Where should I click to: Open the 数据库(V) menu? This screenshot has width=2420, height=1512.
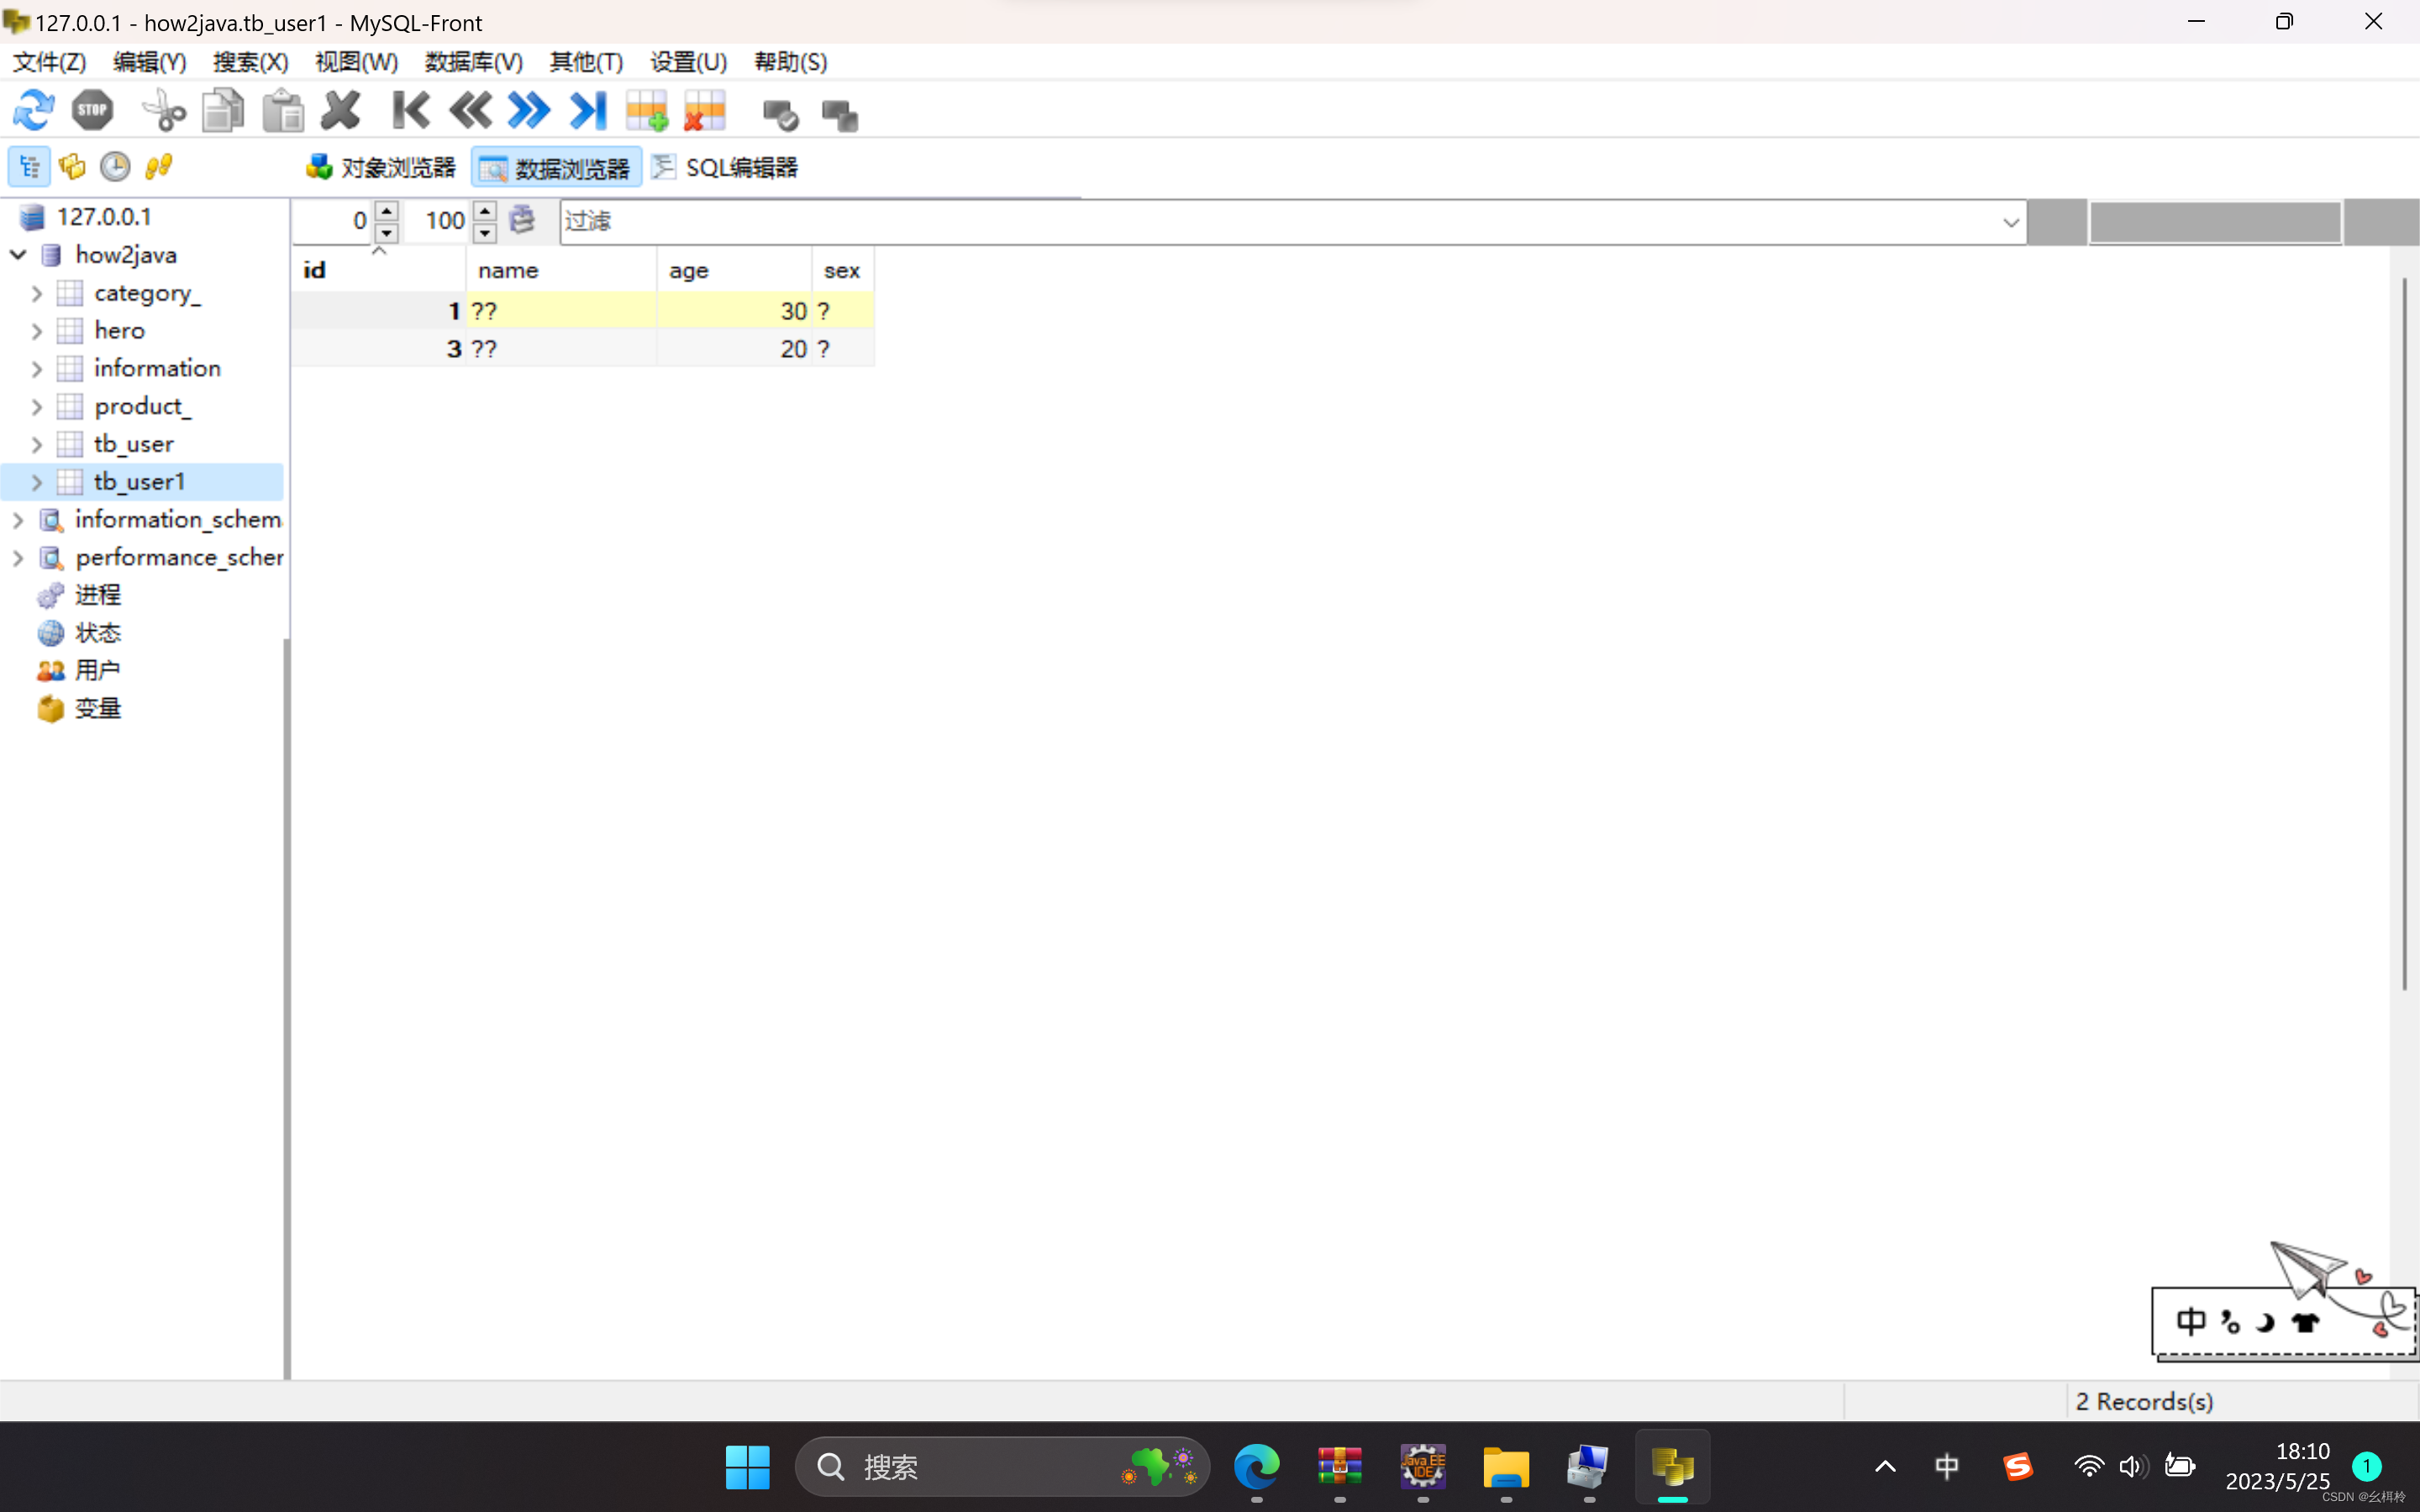click(473, 62)
